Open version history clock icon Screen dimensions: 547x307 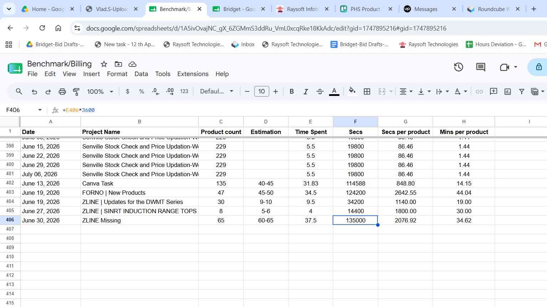pos(458,67)
